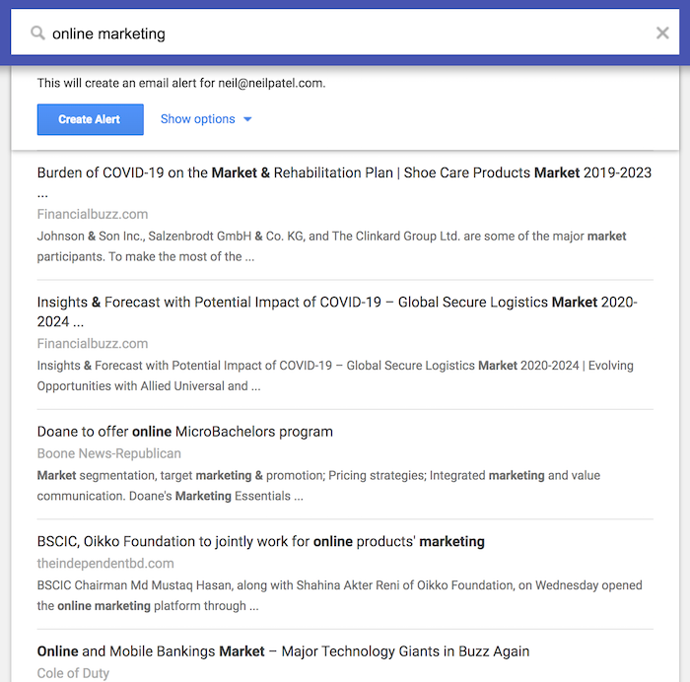Click the theindependentbd.com source label

tap(105, 564)
